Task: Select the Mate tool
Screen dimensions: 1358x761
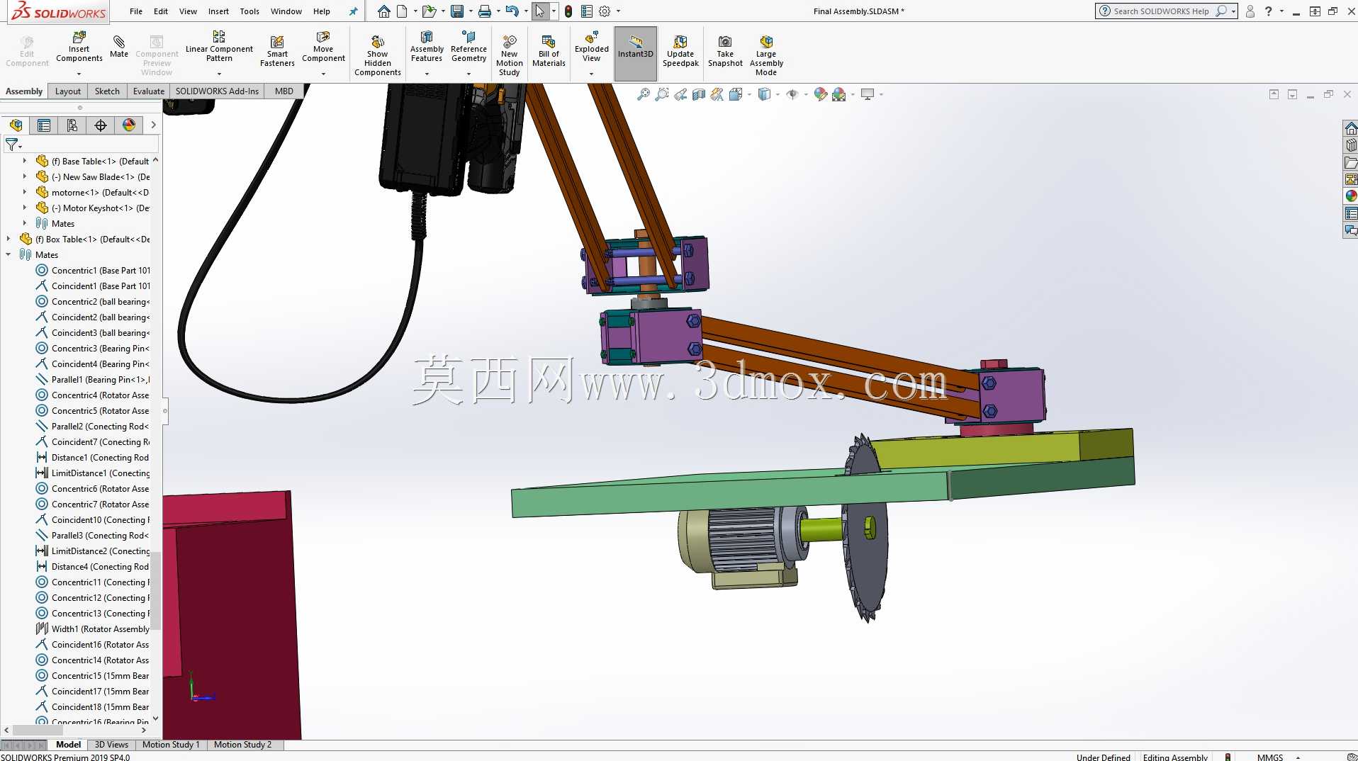Action: (x=119, y=47)
